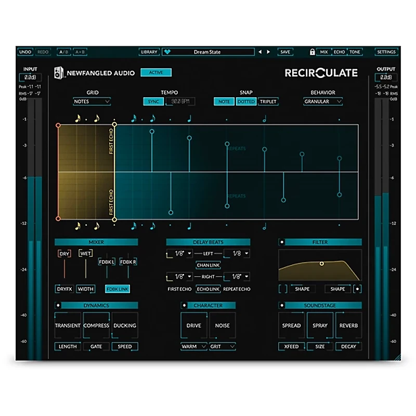
Task: Click the UNDO button
Action: 25,52
